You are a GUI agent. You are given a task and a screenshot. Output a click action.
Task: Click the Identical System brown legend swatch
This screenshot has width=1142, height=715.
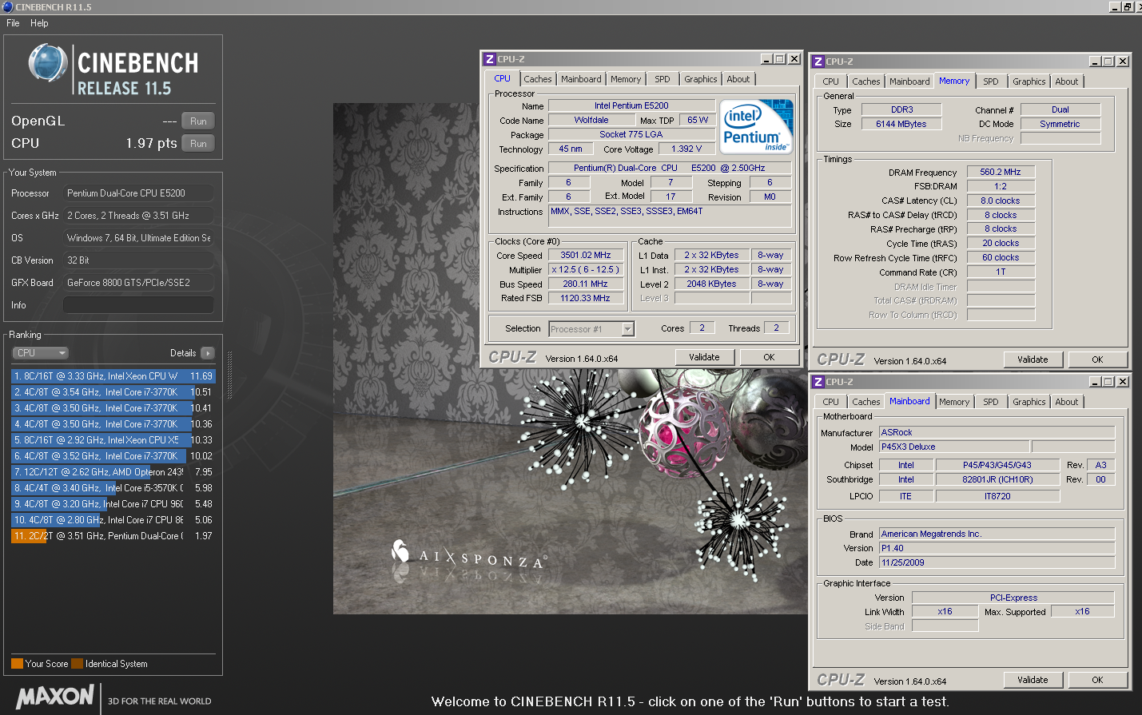[x=77, y=663]
